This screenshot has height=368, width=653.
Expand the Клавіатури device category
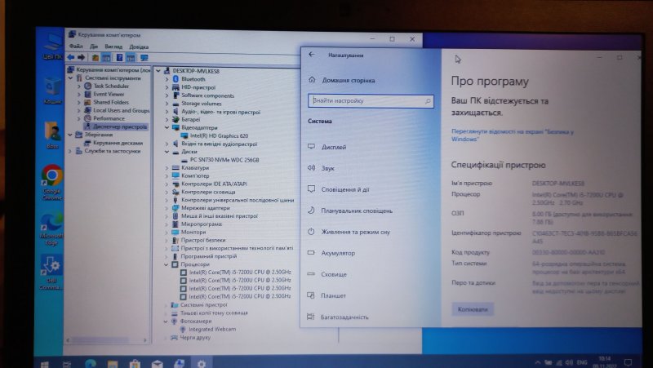pyautogui.click(x=167, y=167)
